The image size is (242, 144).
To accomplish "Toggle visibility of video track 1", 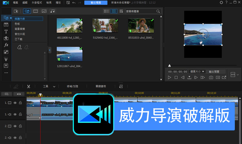I will click(15, 103).
